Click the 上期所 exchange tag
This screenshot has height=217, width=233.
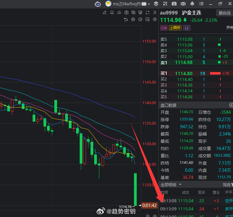point(175,28)
